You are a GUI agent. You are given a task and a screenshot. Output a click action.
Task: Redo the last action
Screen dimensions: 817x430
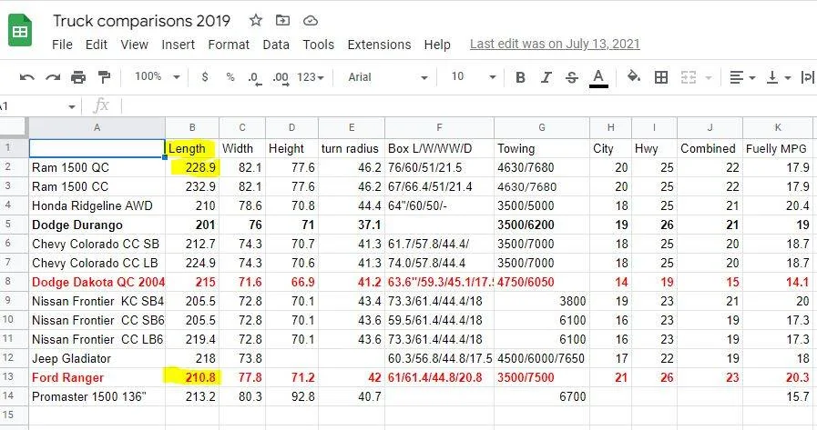53,77
